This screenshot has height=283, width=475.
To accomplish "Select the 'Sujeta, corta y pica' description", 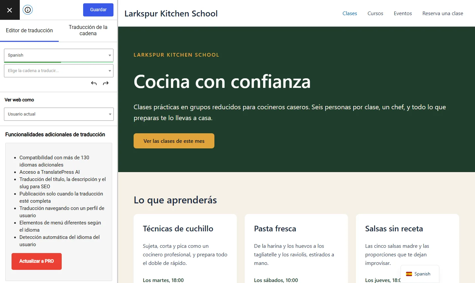I will pos(185,255).
